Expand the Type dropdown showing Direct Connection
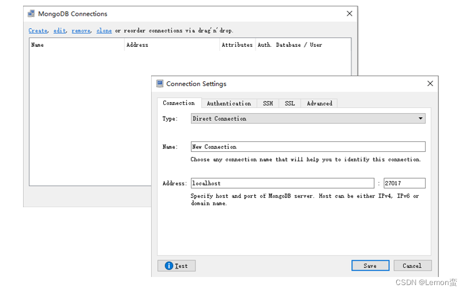Viewport: 466px width, 292px height. 308,118
